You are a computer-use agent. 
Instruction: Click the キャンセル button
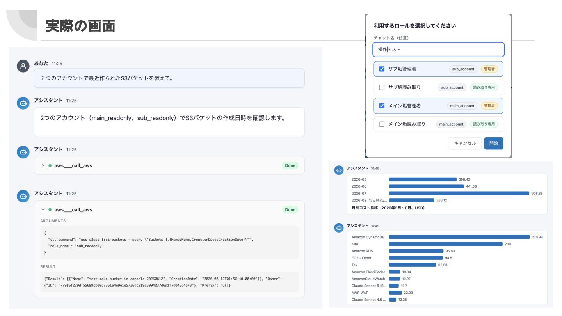pyautogui.click(x=465, y=143)
